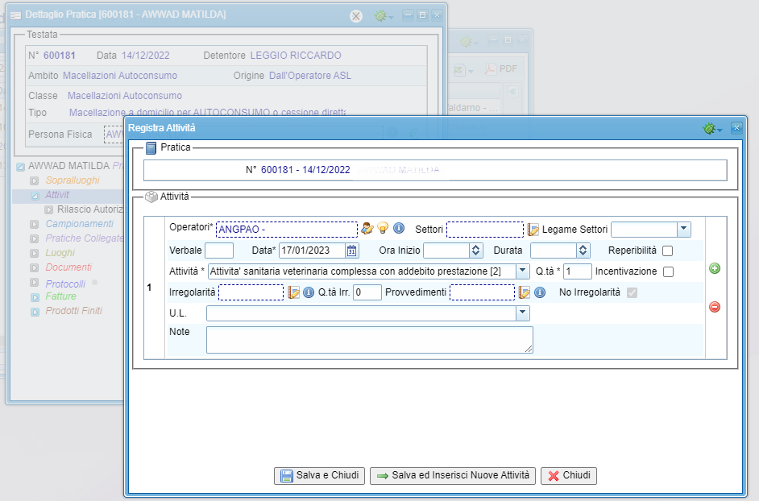
Task: Focus the Settori input field
Action: coord(485,229)
